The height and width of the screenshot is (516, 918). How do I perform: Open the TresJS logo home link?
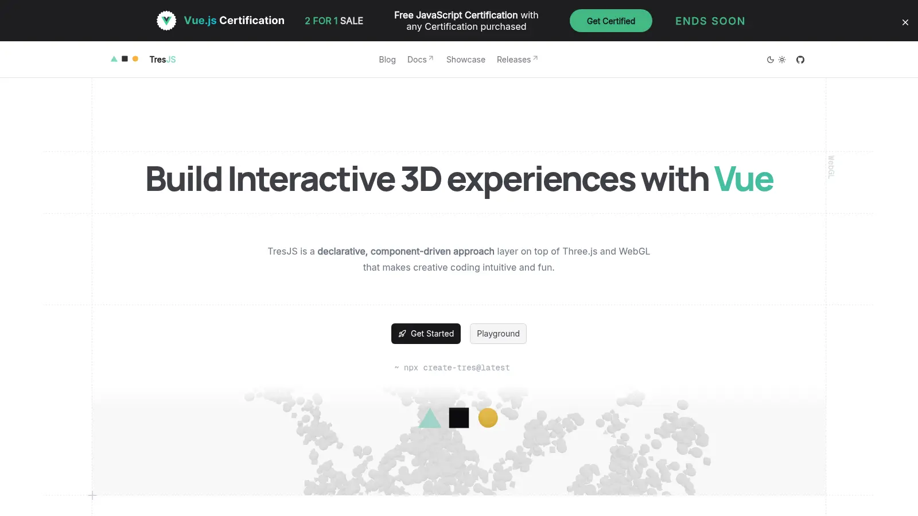pos(143,59)
